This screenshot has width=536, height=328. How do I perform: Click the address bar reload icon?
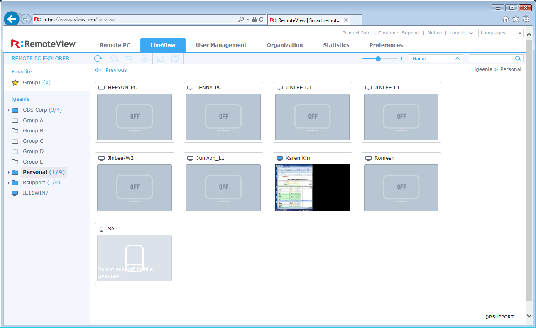pos(262,19)
